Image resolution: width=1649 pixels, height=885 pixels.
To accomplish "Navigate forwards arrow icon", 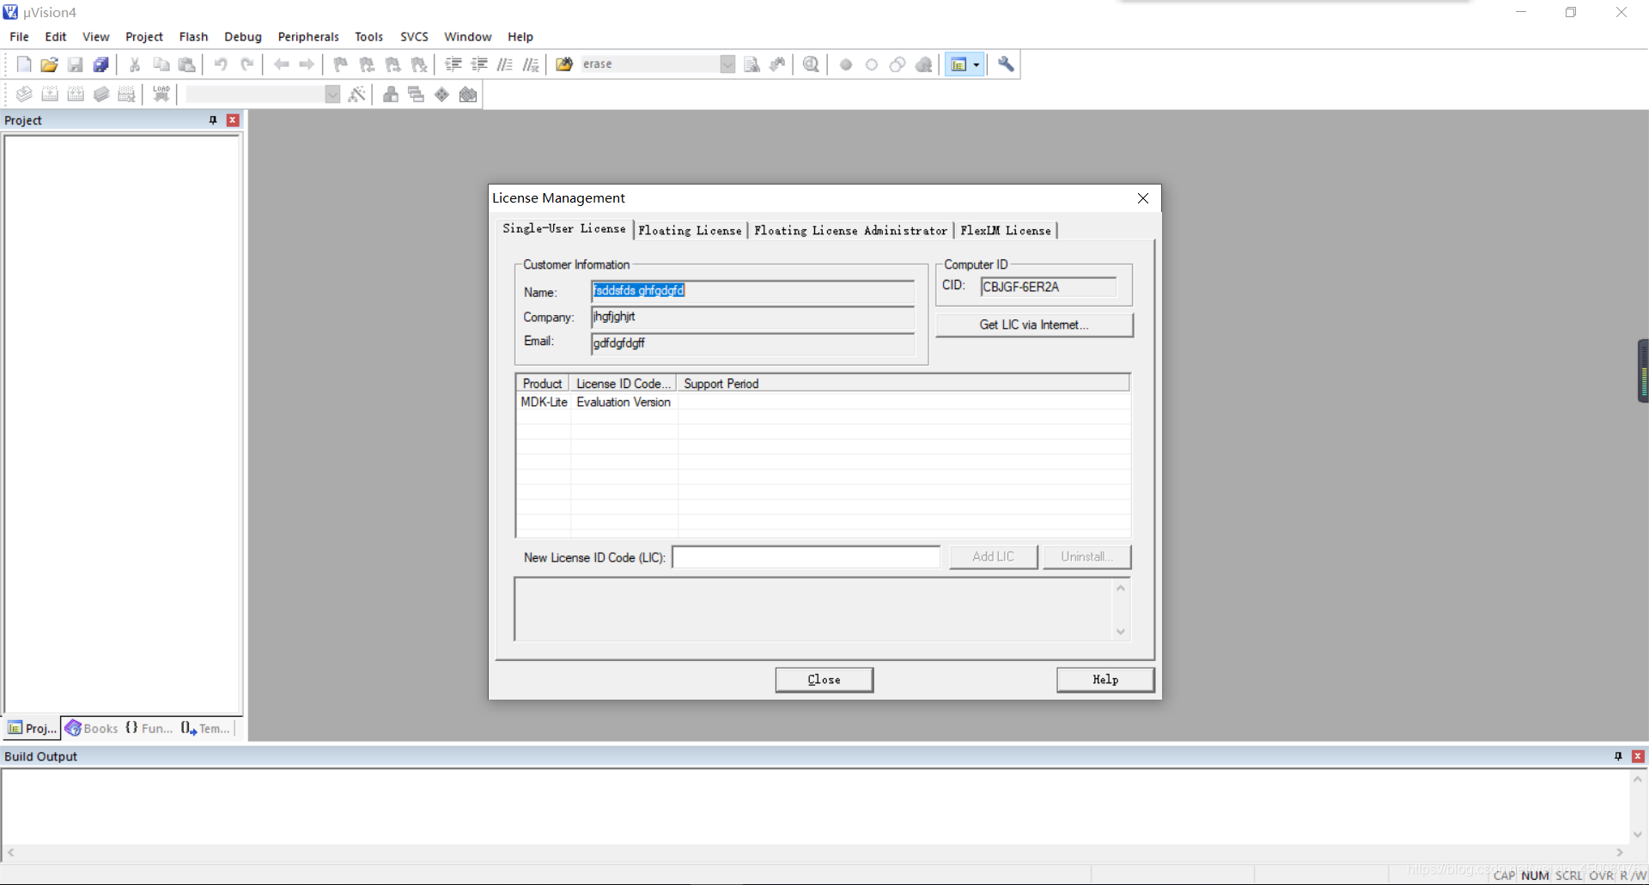I will (307, 64).
